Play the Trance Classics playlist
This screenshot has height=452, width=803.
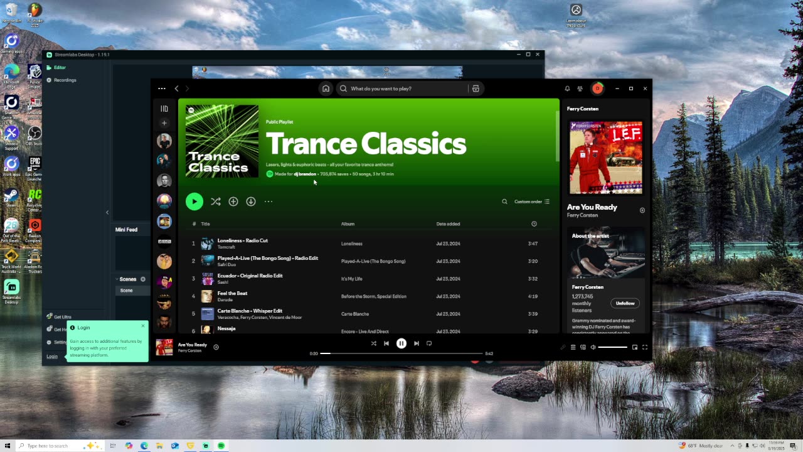194,202
